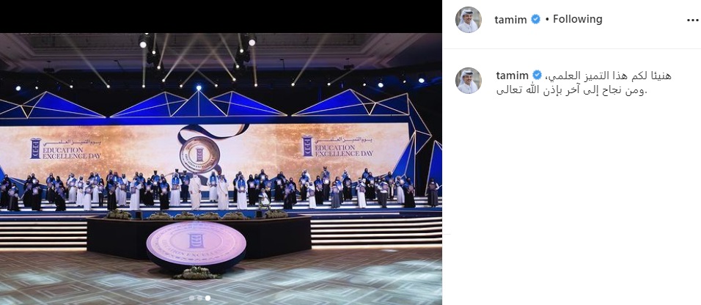Click the glowing round medallion at the stage front
This screenshot has height=305, width=701.
pyautogui.click(x=197, y=244)
